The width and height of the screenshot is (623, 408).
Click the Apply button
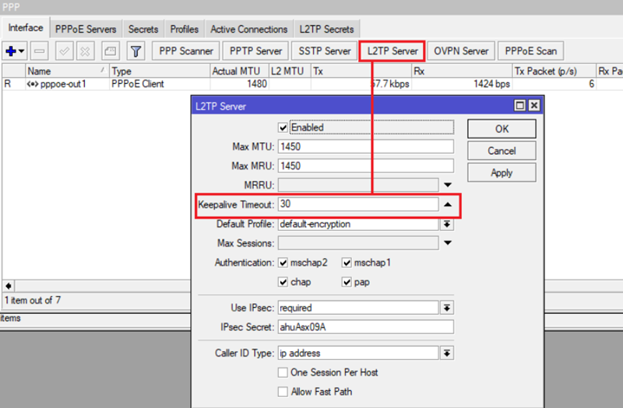tap(502, 173)
